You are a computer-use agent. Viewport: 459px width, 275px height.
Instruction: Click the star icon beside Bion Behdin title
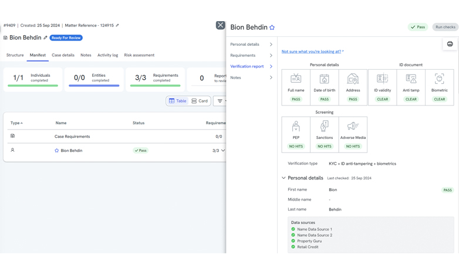[x=272, y=28]
